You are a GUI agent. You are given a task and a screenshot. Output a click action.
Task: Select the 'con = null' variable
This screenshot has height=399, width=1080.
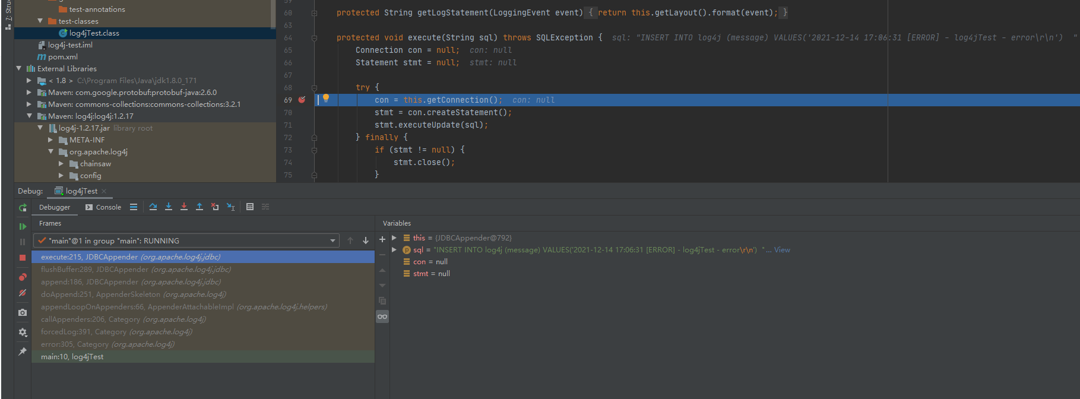[430, 262]
